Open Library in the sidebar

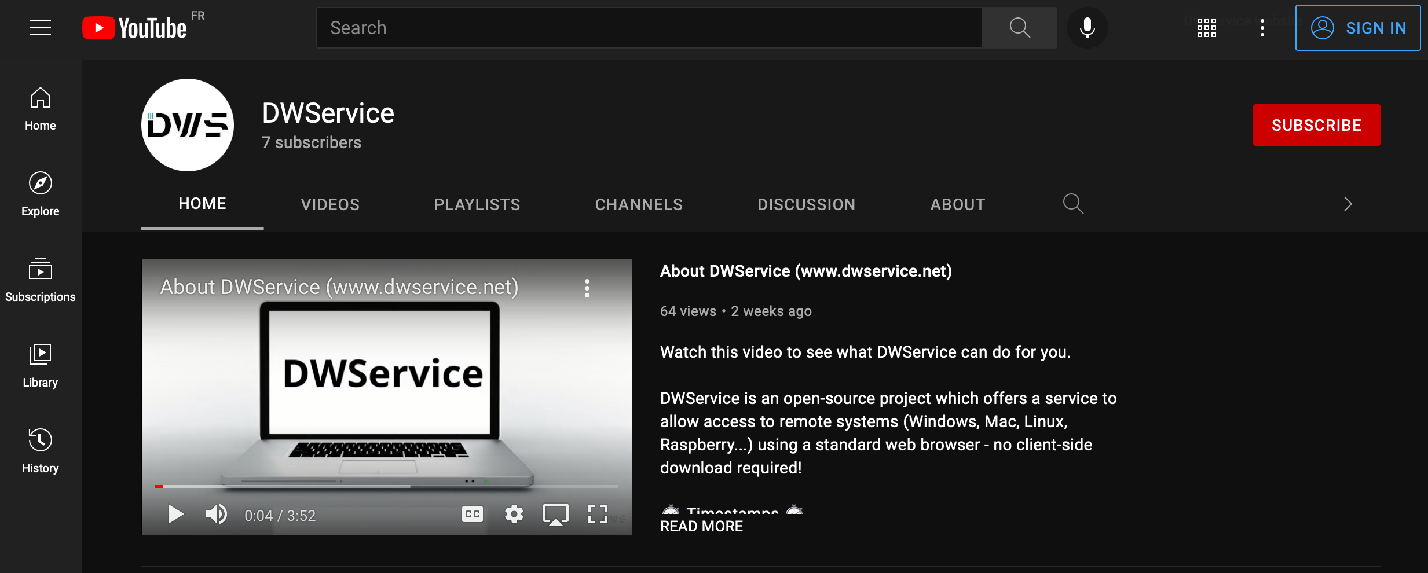(x=41, y=366)
